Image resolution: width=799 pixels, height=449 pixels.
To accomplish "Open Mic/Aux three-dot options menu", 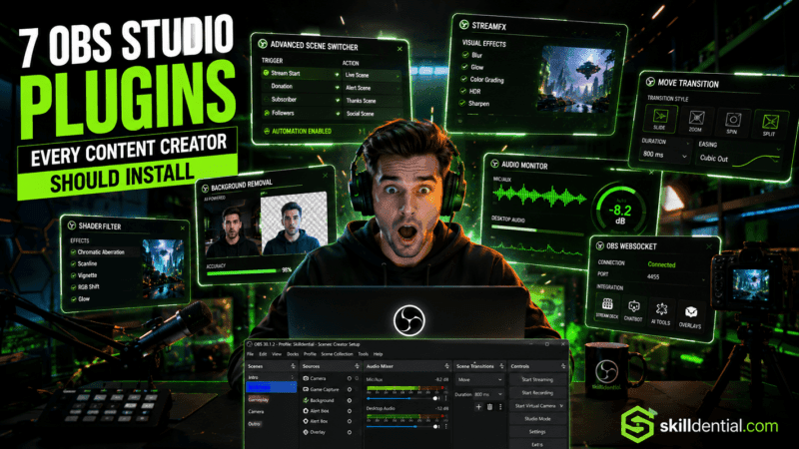I will tap(445, 398).
